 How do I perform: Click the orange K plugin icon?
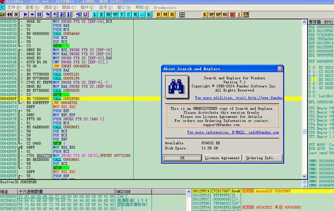pos(205,14)
